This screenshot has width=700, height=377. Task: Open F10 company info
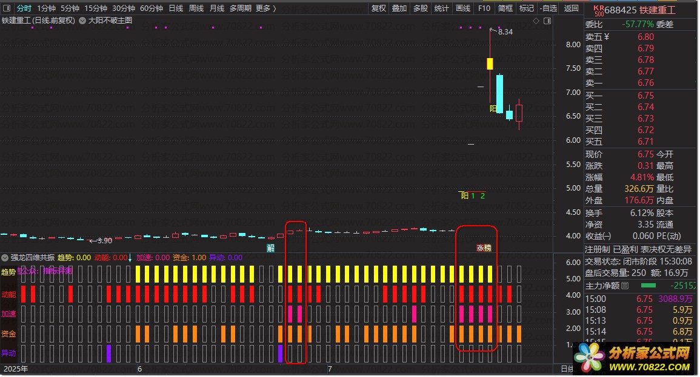coord(484,8)
